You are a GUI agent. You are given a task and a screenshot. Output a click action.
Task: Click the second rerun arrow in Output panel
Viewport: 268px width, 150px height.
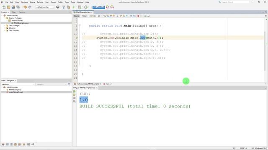75,95
